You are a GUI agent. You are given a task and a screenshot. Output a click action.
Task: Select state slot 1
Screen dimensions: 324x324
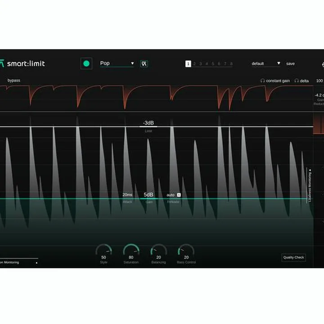coord(188,64)
